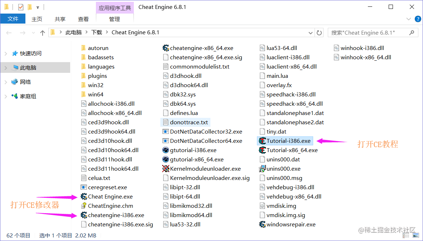Go up one folder level
Image resolution: width=423 pixels, height=241 pixels.
point(42,33)
